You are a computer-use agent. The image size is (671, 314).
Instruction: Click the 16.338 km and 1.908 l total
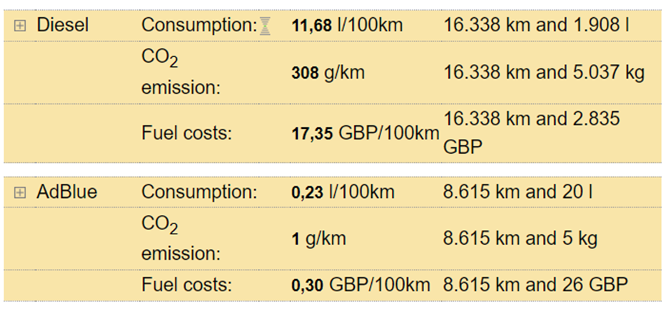tap(536, 26)
